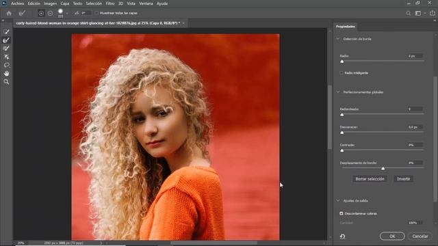Open the Edición menu
The width and height of the screenshot is (438, 246).
coord(34,3)
